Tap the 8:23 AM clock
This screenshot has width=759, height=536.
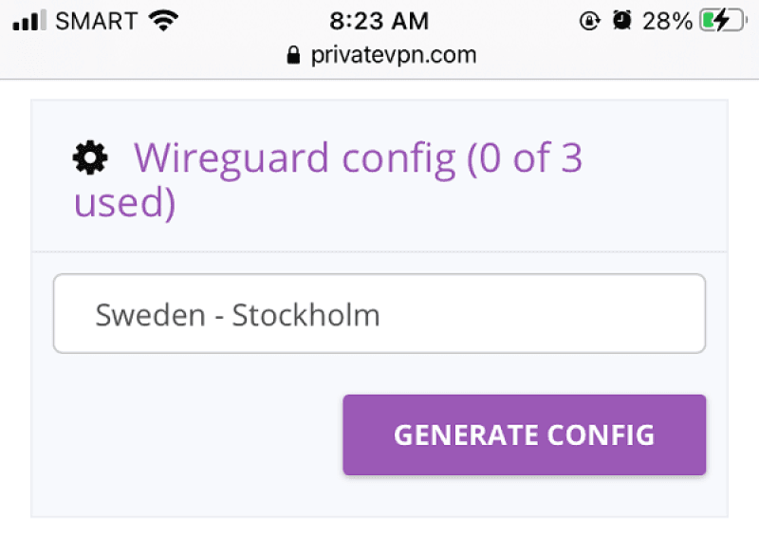pos(379,21)
